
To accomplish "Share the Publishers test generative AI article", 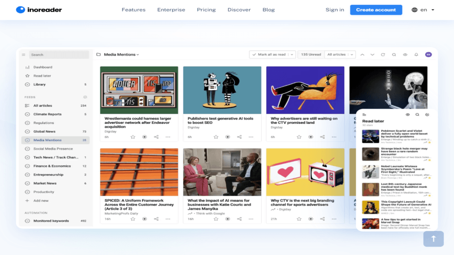I will point(239,137).
